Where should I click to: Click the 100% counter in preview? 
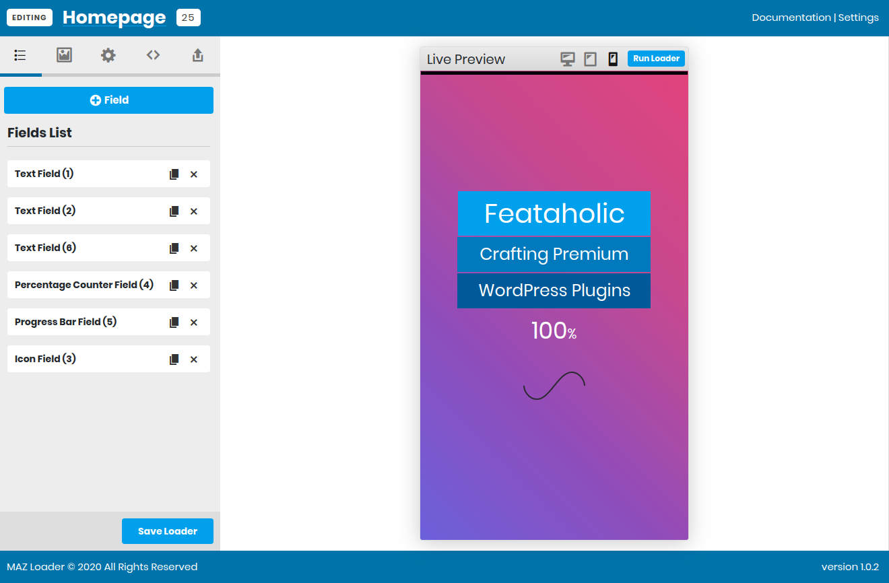(x=554, y=331)
